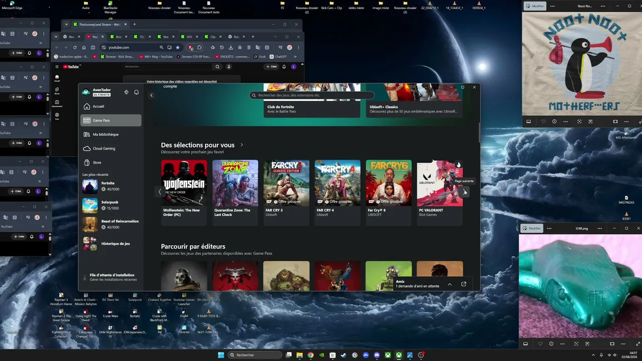Favorite the 1248.png image with the heart
The image size is (642, 361).
pyautogui.click(x=540, y=344)
